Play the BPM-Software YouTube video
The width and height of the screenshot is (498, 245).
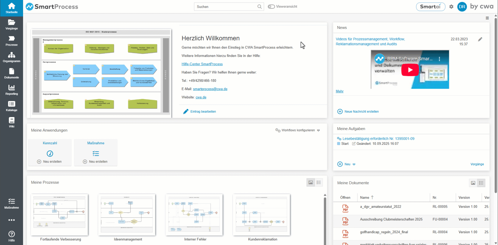click(410, 70)
